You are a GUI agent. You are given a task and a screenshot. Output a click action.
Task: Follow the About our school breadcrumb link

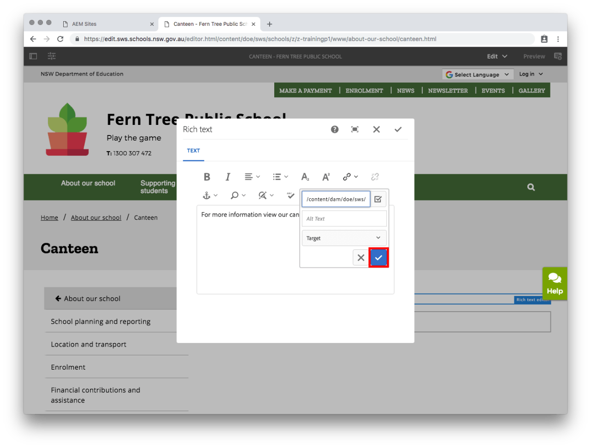pyautogui.click(x=96, y=218)
